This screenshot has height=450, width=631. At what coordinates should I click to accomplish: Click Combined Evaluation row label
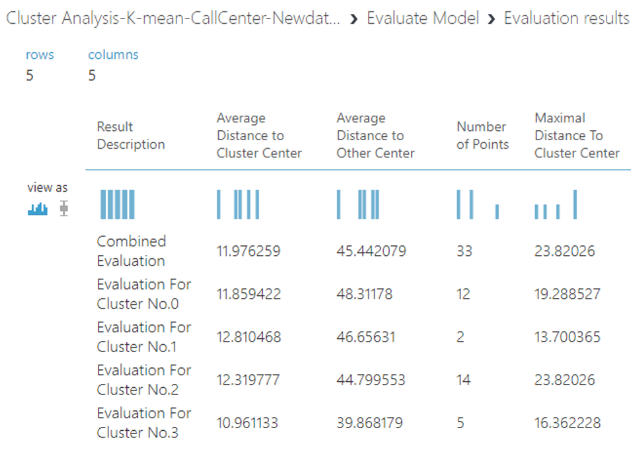pos(131,250)
